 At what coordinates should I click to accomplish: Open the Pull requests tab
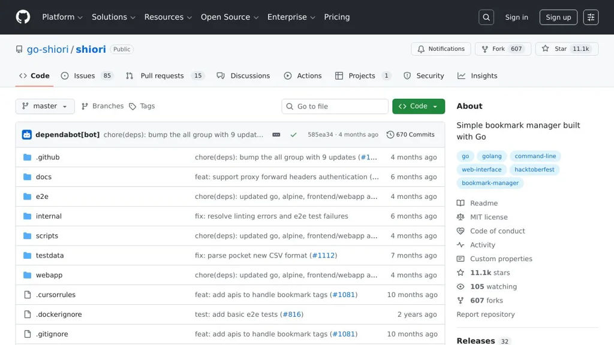pos(162,76)
